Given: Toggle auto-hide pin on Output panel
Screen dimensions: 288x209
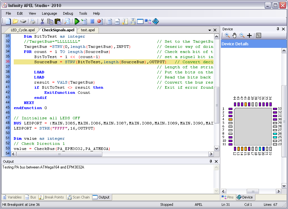Looking at the screenshot, I should 211,161.
